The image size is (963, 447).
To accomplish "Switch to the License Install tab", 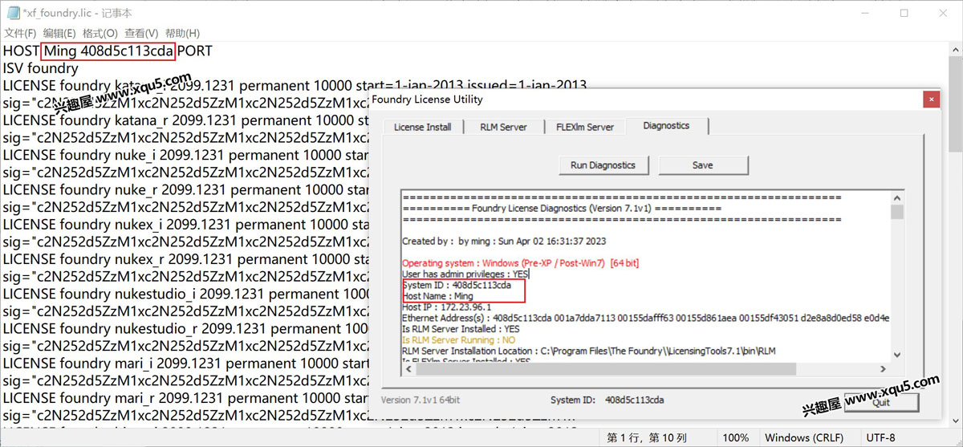I will (422, 127).
